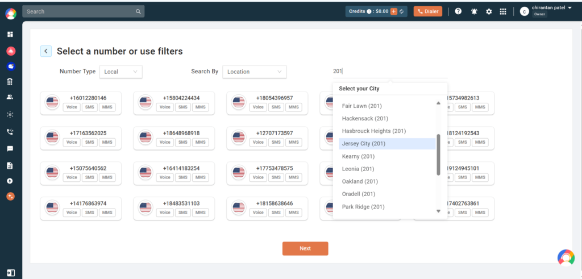Expand the chirantan patel account menu
This screenshot has width=582, height=279.
[x=554, y=8]
